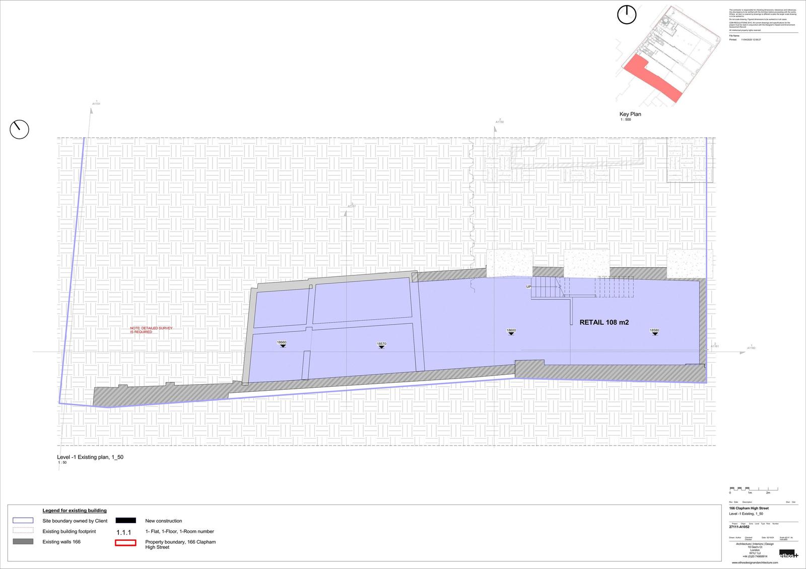Click the red property boundary legend swatch
The image size is (806, 569).
(125, 543)
